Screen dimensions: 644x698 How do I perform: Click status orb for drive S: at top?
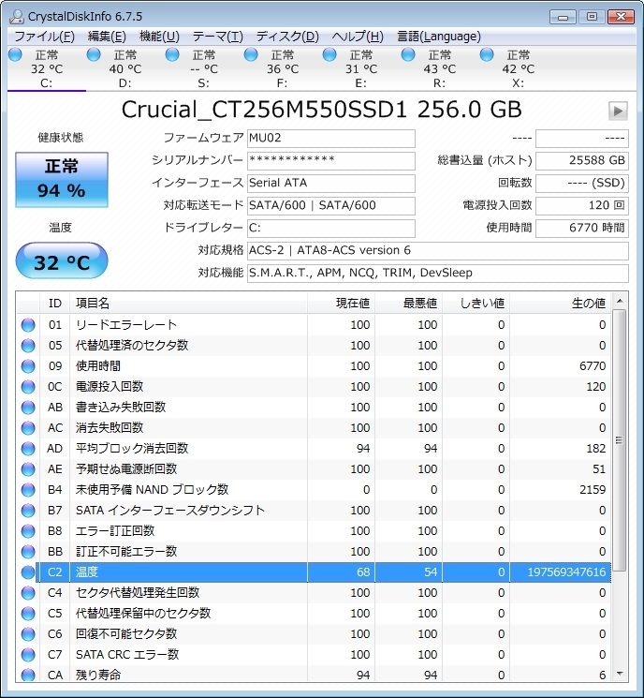point(172,54)
